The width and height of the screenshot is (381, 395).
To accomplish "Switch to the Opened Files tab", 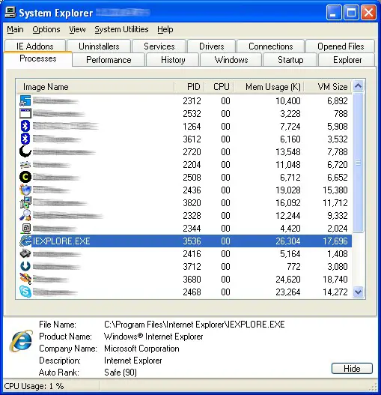I will tap(341, 46).
